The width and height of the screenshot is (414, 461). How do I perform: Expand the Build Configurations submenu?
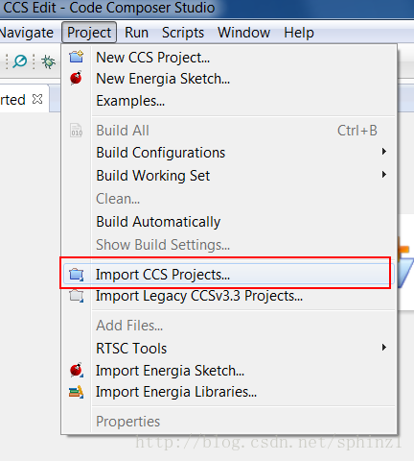click(x=228, y=153)
